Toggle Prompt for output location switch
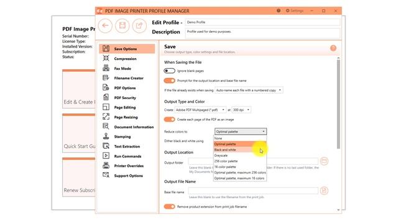The height and width of the screenshot is (223, 398). point(169,81)
